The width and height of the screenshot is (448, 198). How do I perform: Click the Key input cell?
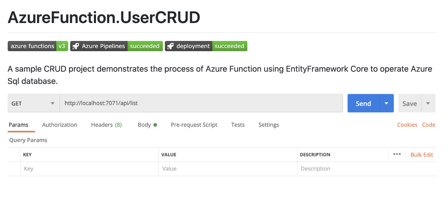coord(90,169)
